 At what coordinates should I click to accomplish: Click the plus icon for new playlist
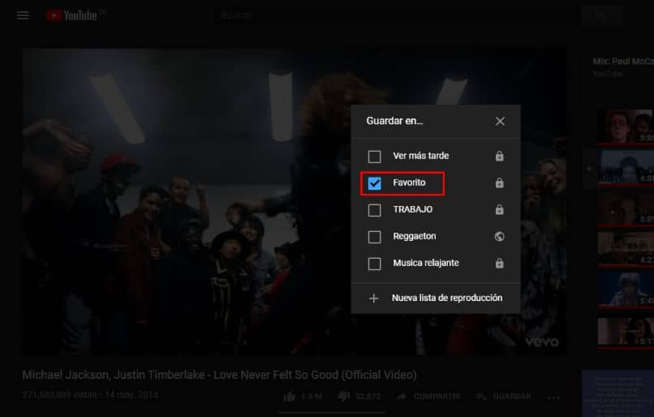click(374, 299)
